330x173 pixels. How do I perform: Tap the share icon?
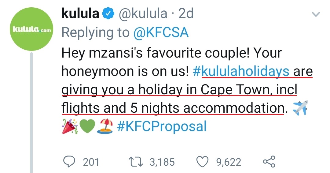pyautogui.click(x=269, y=161)
